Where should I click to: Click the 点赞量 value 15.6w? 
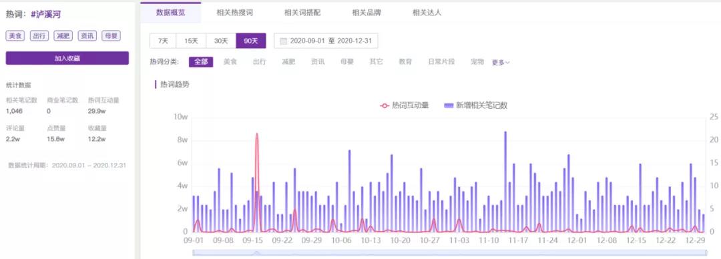[x=55, y=139]
